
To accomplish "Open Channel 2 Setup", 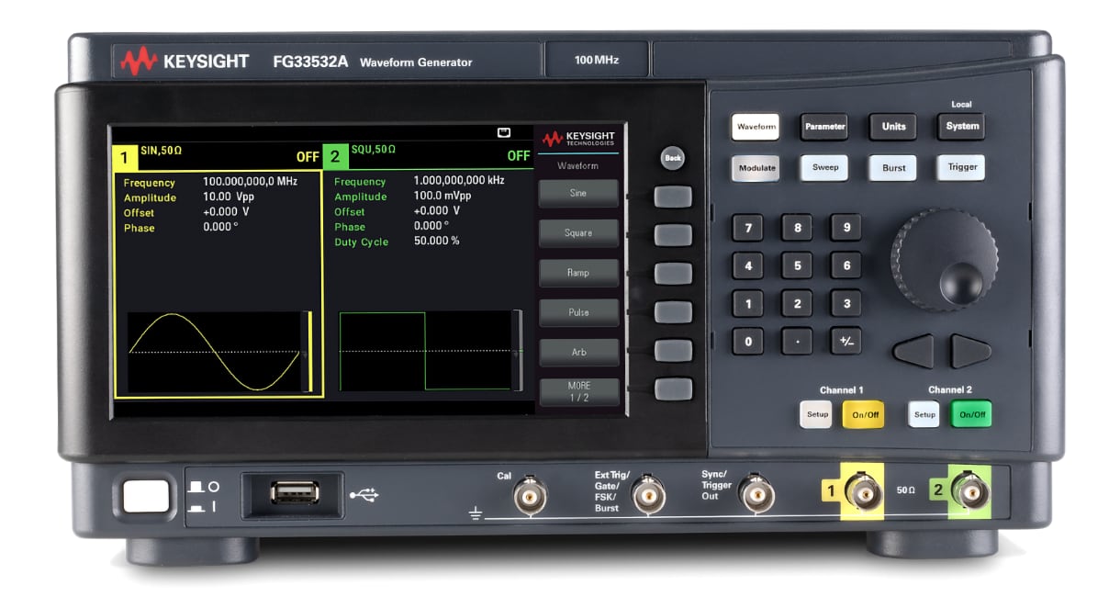I will [x=924, y=414].
